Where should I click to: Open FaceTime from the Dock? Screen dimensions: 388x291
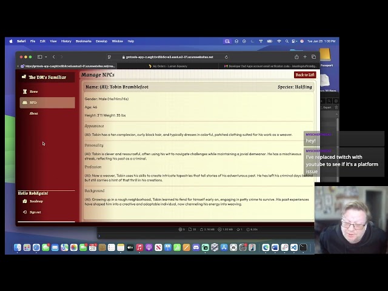(83, 247)
